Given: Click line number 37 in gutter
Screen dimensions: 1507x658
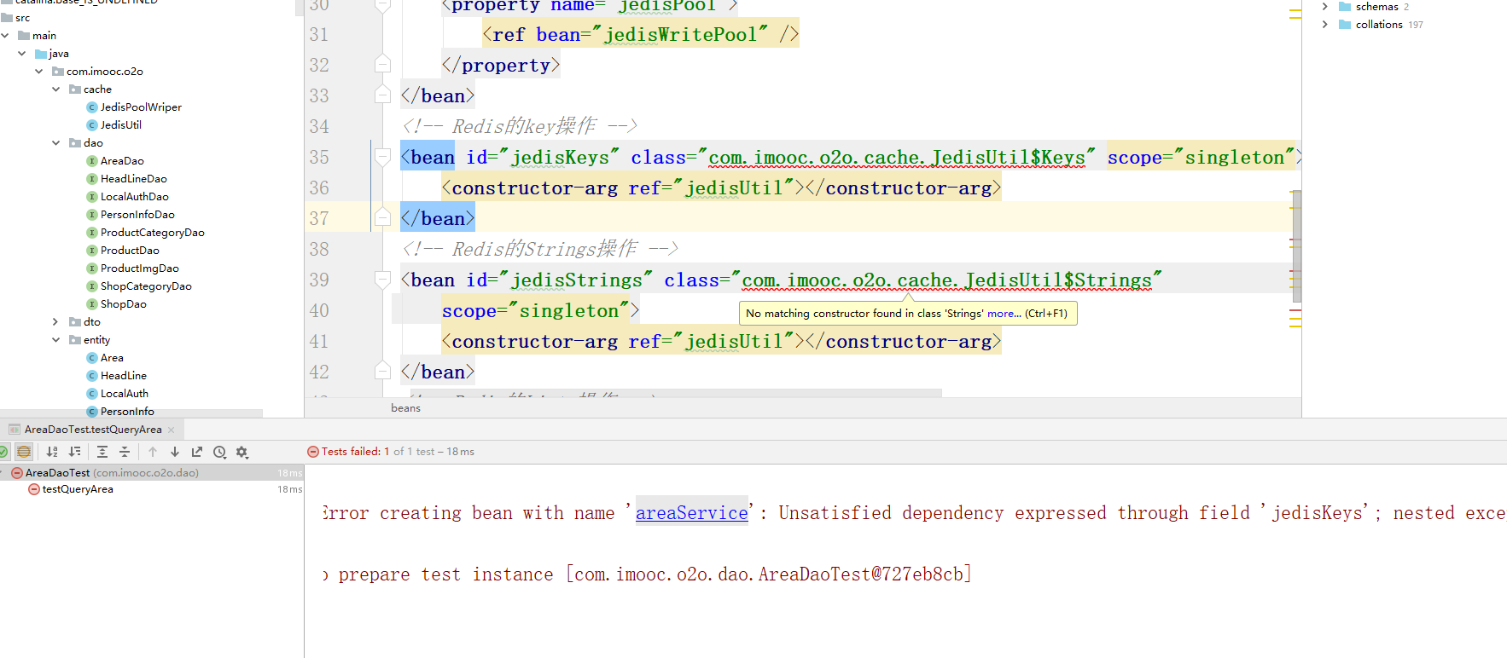Looking at the screenshot, I should 319,218.
